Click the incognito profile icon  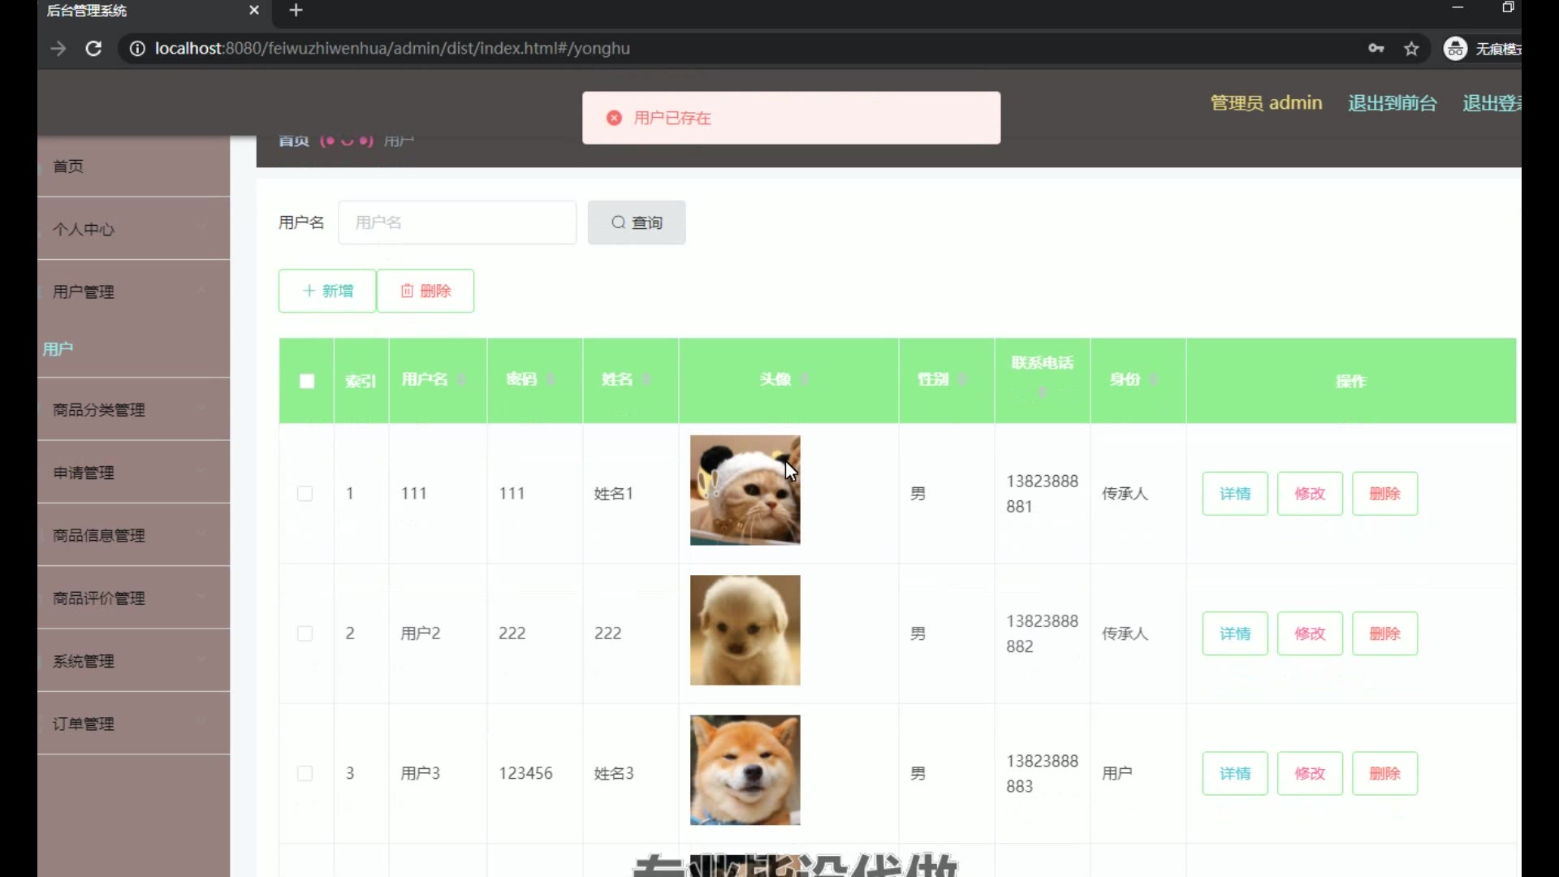1455,49
